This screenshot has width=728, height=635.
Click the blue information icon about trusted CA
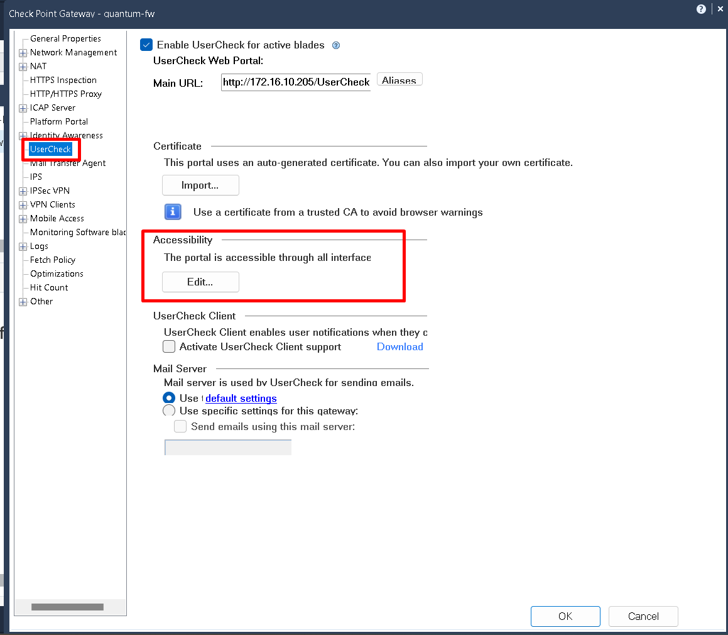click(173, 212)
